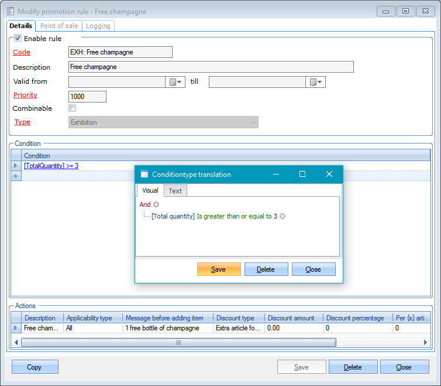The height and width of the screenshot is (386, 441).
Task: Switch to the Text tab in translation dialog
Action: (x=175, y=191)
